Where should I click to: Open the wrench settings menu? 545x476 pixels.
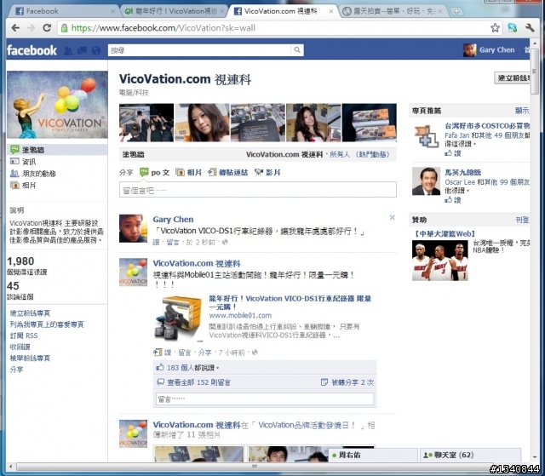[x=530, y=28]
